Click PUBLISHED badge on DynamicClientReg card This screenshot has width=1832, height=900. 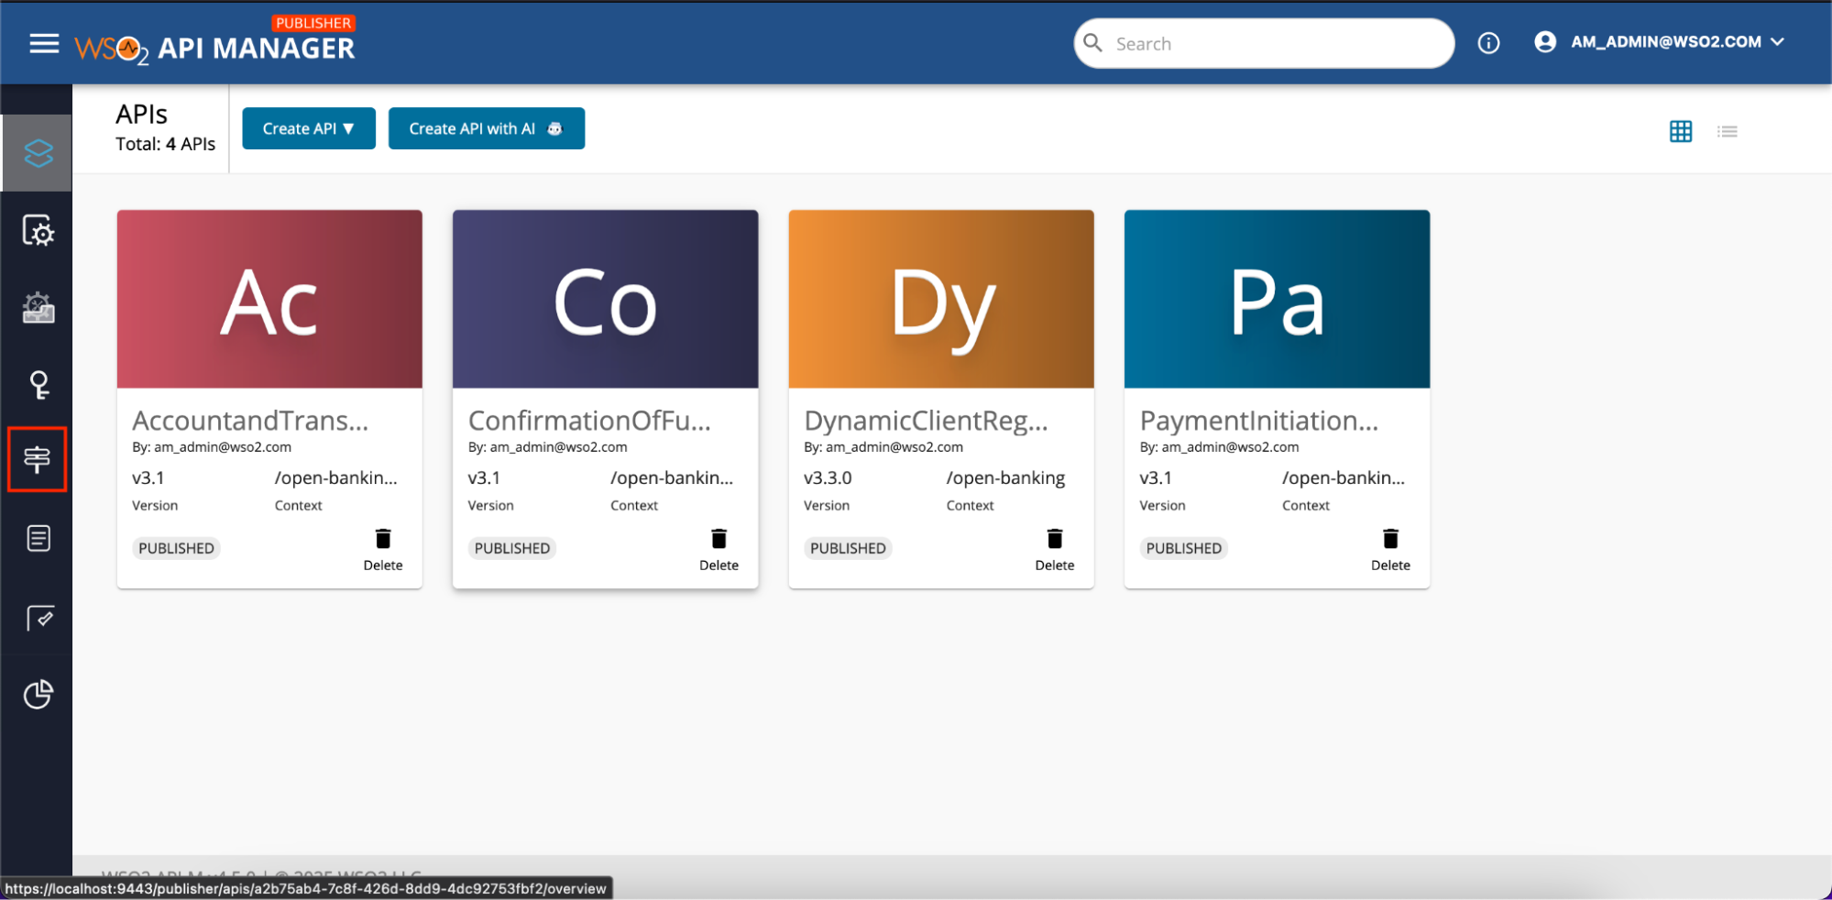[848, 548]
